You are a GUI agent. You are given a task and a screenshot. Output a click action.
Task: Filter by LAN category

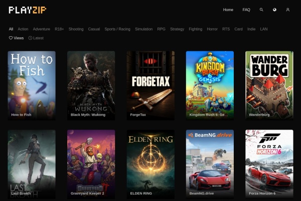coord(264,29)
